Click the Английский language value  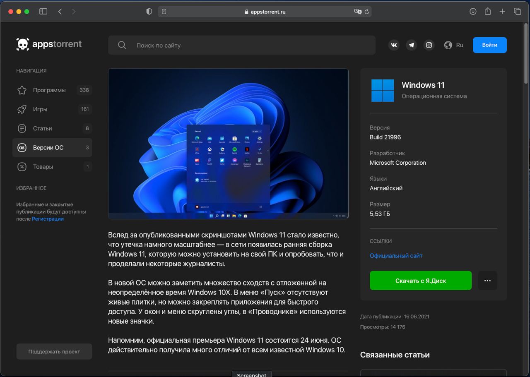(386, 188)
